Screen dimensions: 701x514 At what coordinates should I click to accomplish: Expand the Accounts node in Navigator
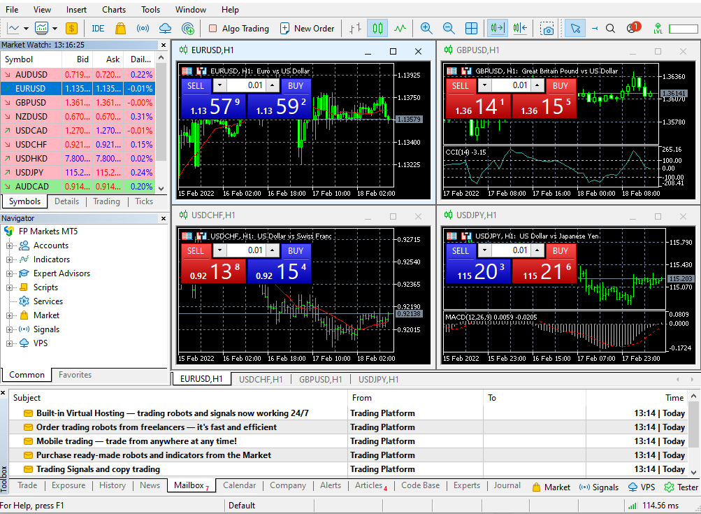pyautogui.click(x=9, y=245)
